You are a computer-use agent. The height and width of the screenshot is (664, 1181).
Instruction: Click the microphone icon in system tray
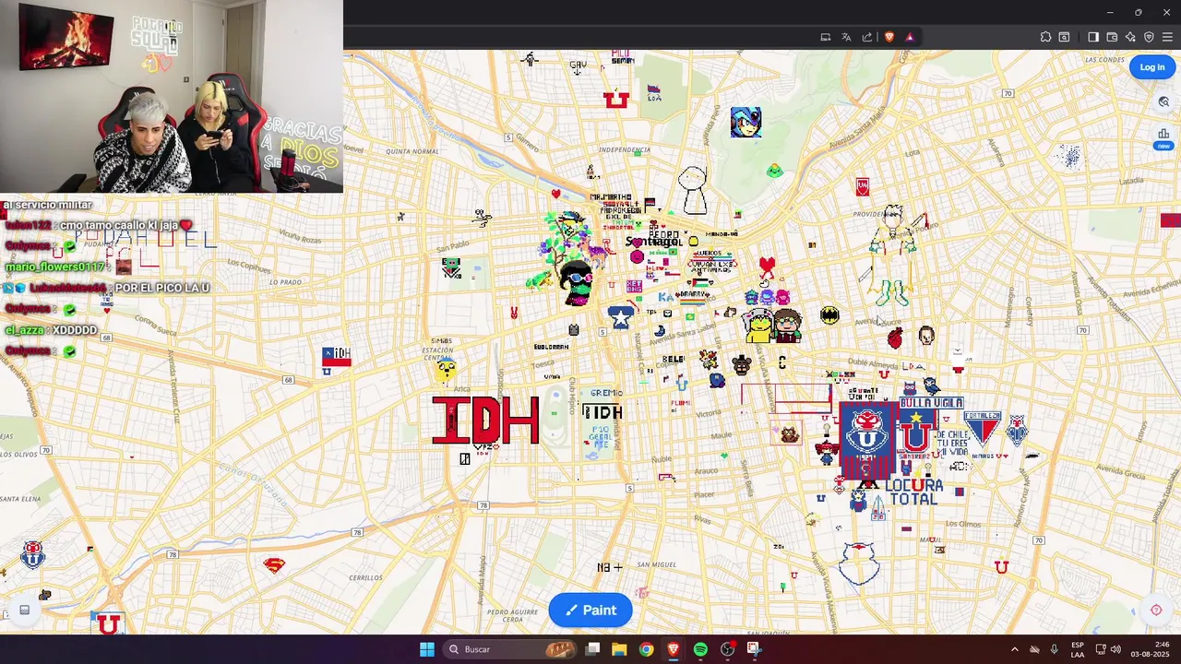point(1054,649)
